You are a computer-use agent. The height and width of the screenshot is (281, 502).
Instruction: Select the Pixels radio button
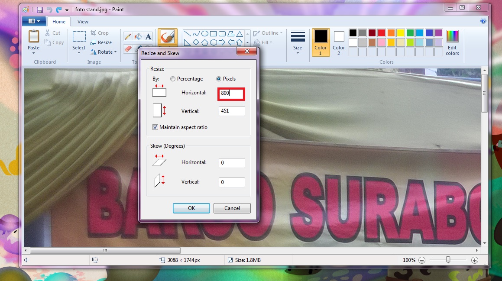(x=219, y=79)
